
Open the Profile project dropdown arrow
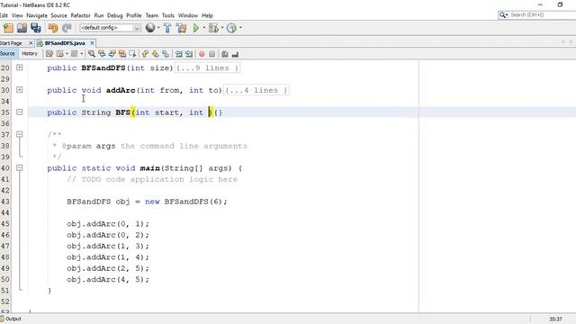[240, 28]
